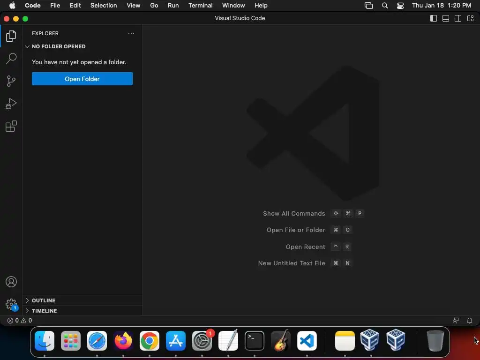Open Finder from the Dock
This screenshot has height=360, width=480.
45,341
